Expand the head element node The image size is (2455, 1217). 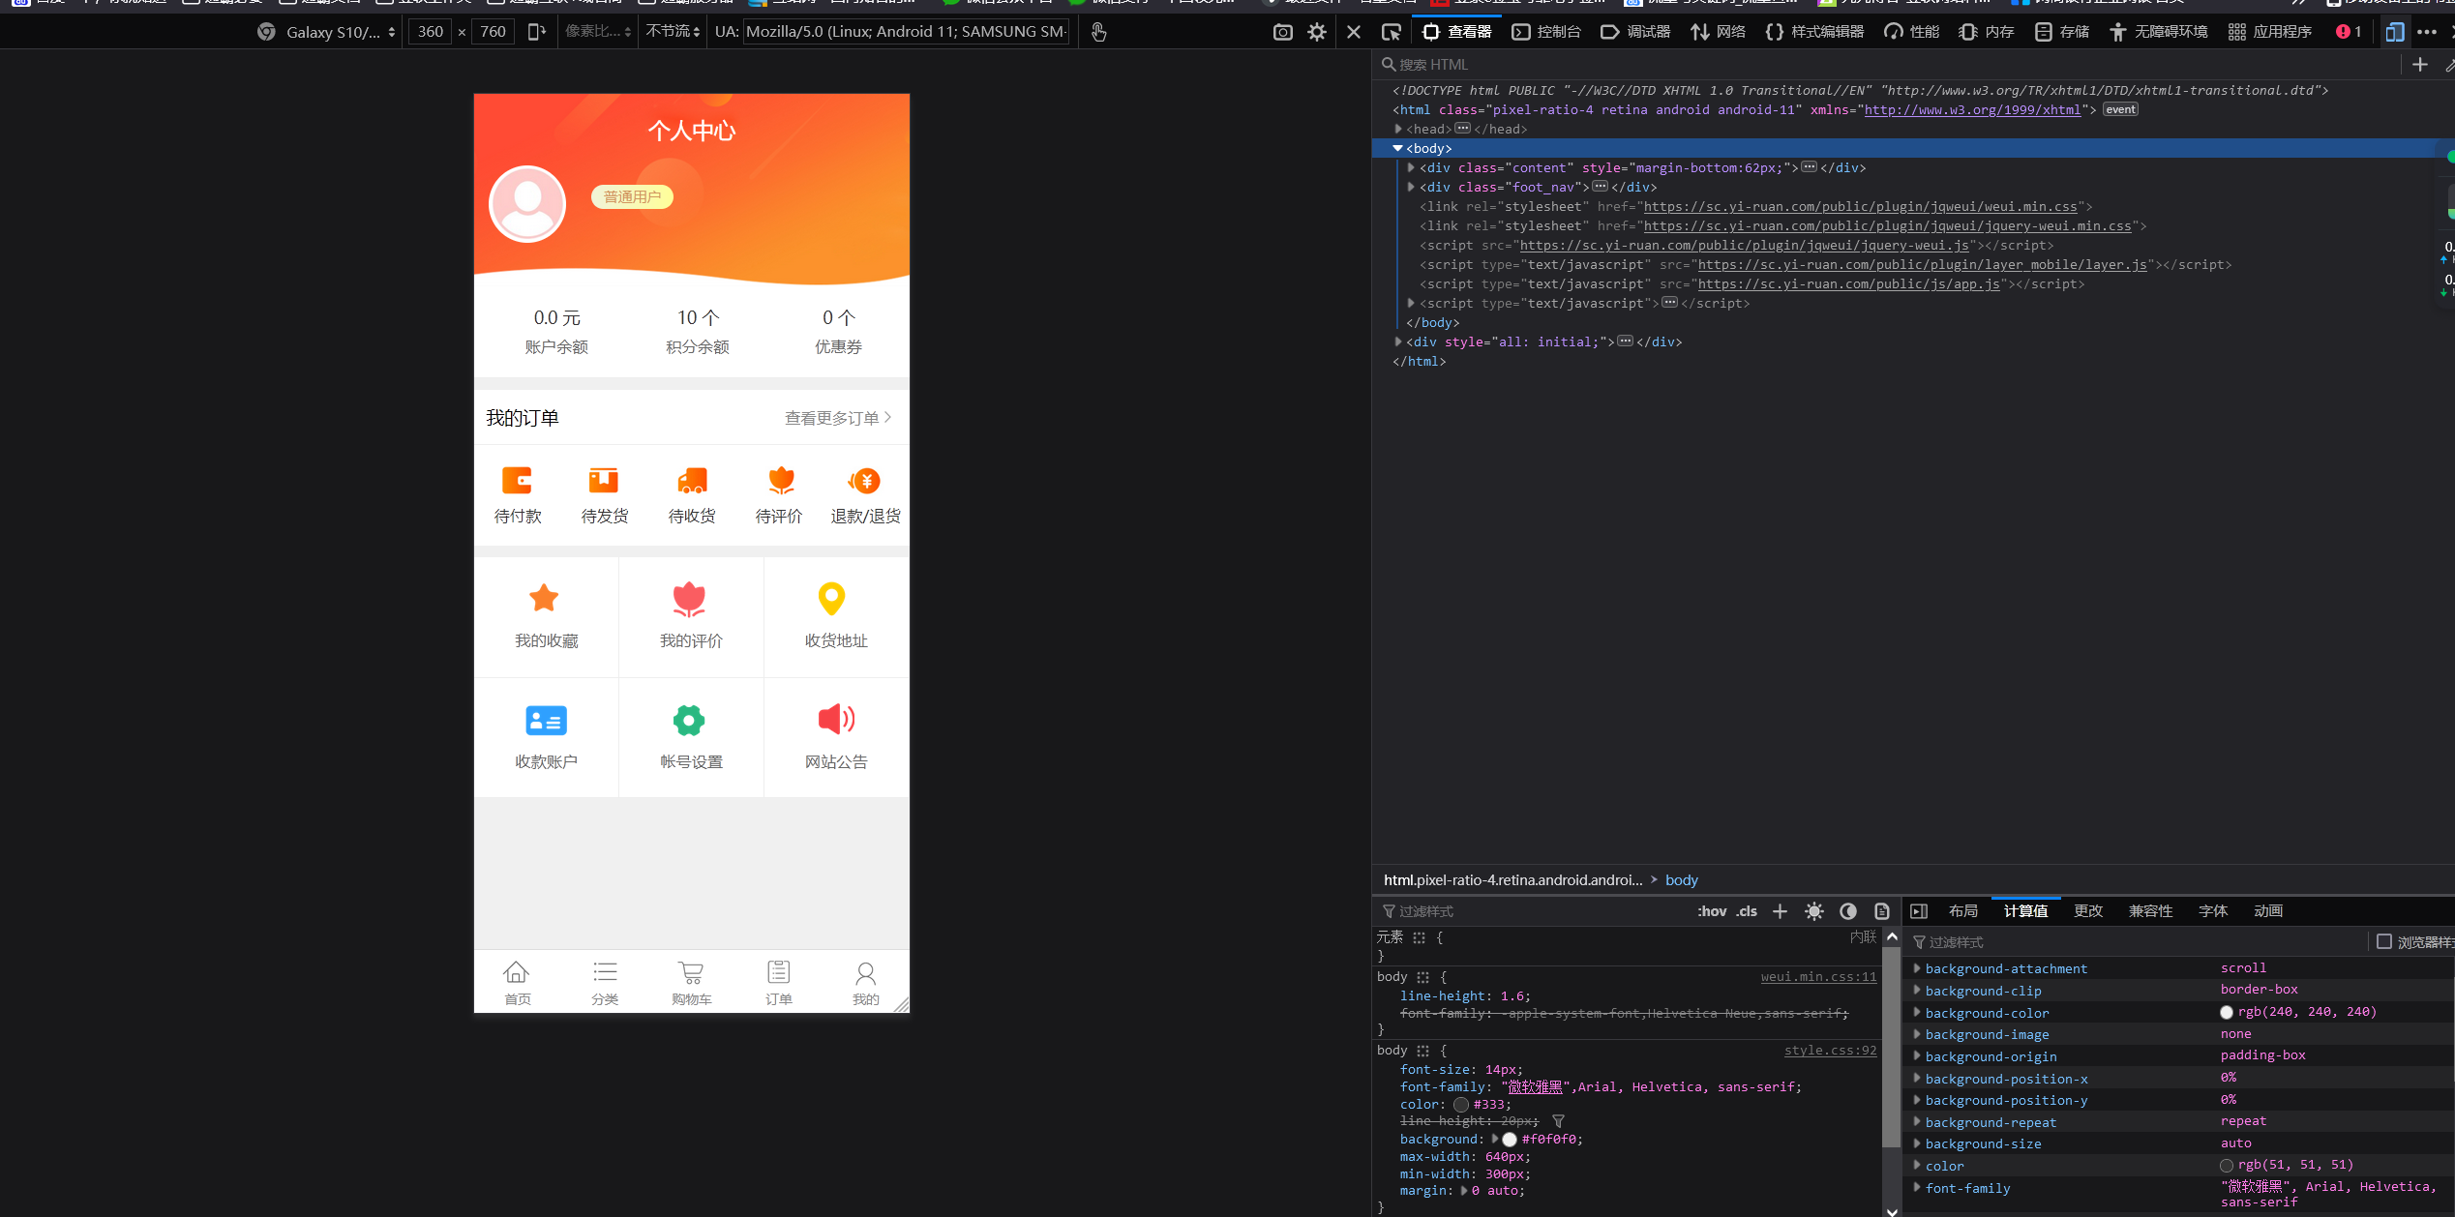pos(1398,129)
